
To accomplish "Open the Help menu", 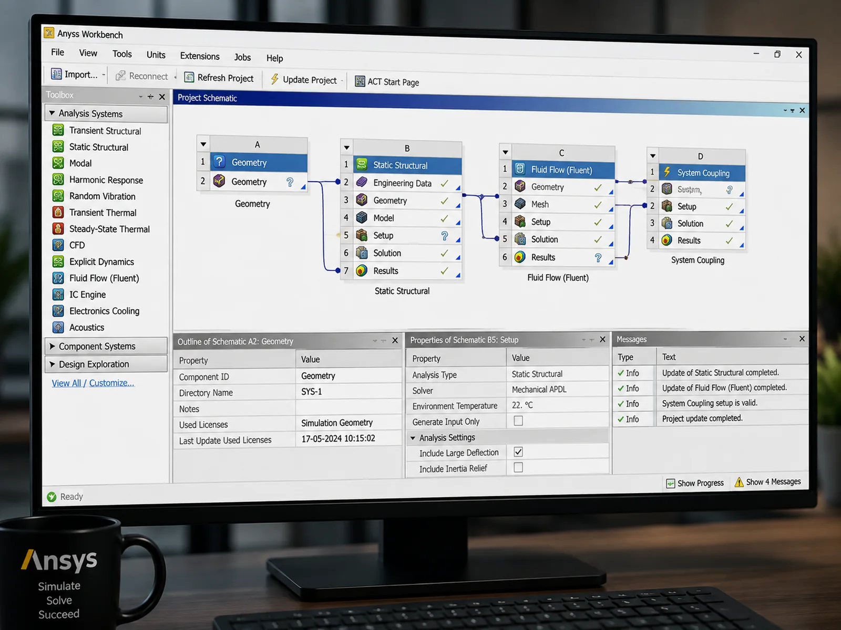I will (274, 58).
